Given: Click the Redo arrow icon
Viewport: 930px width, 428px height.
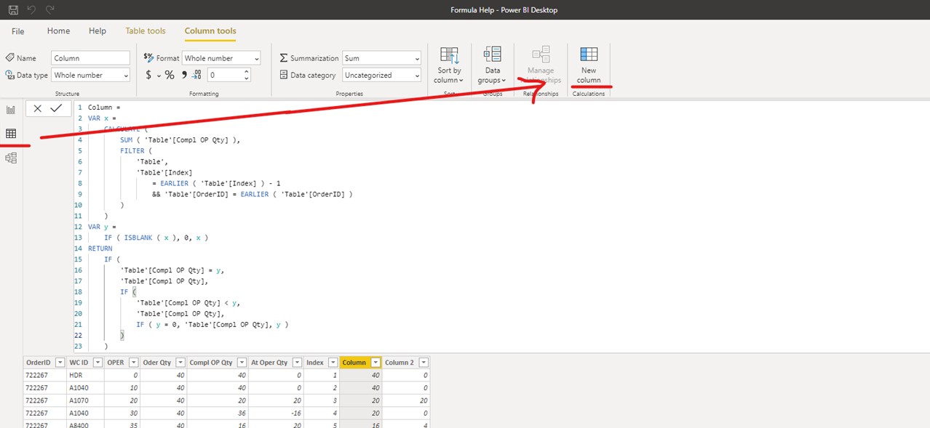Looking at the screenshot, I should pos(50,10).
